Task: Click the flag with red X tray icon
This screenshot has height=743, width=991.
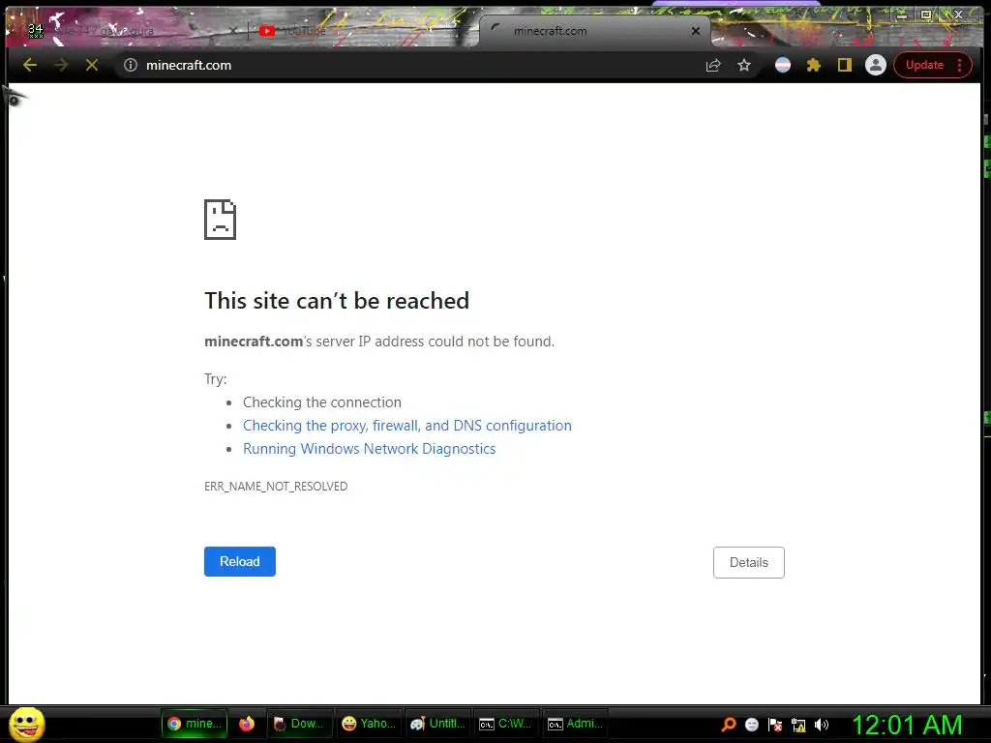Action: (x=775, y=724)
